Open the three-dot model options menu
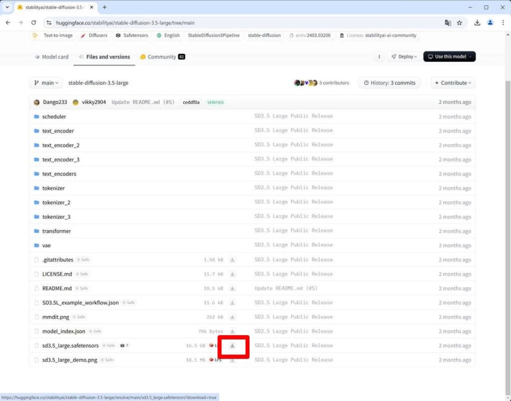 point(379,57)
